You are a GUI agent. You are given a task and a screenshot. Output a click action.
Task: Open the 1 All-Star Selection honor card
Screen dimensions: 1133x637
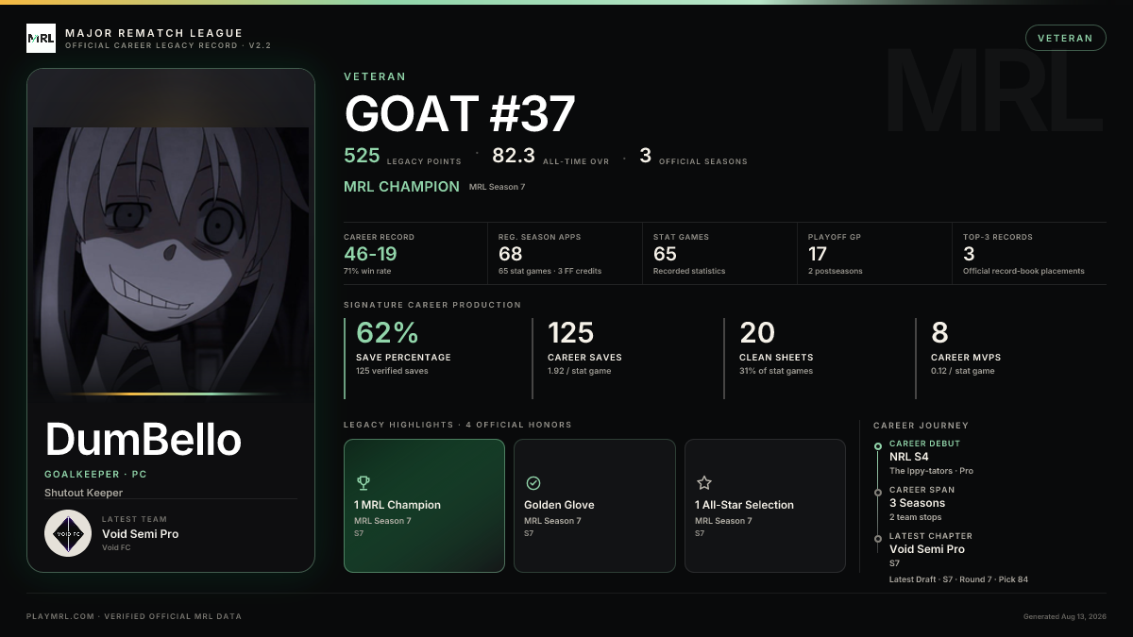pos(765,506)
